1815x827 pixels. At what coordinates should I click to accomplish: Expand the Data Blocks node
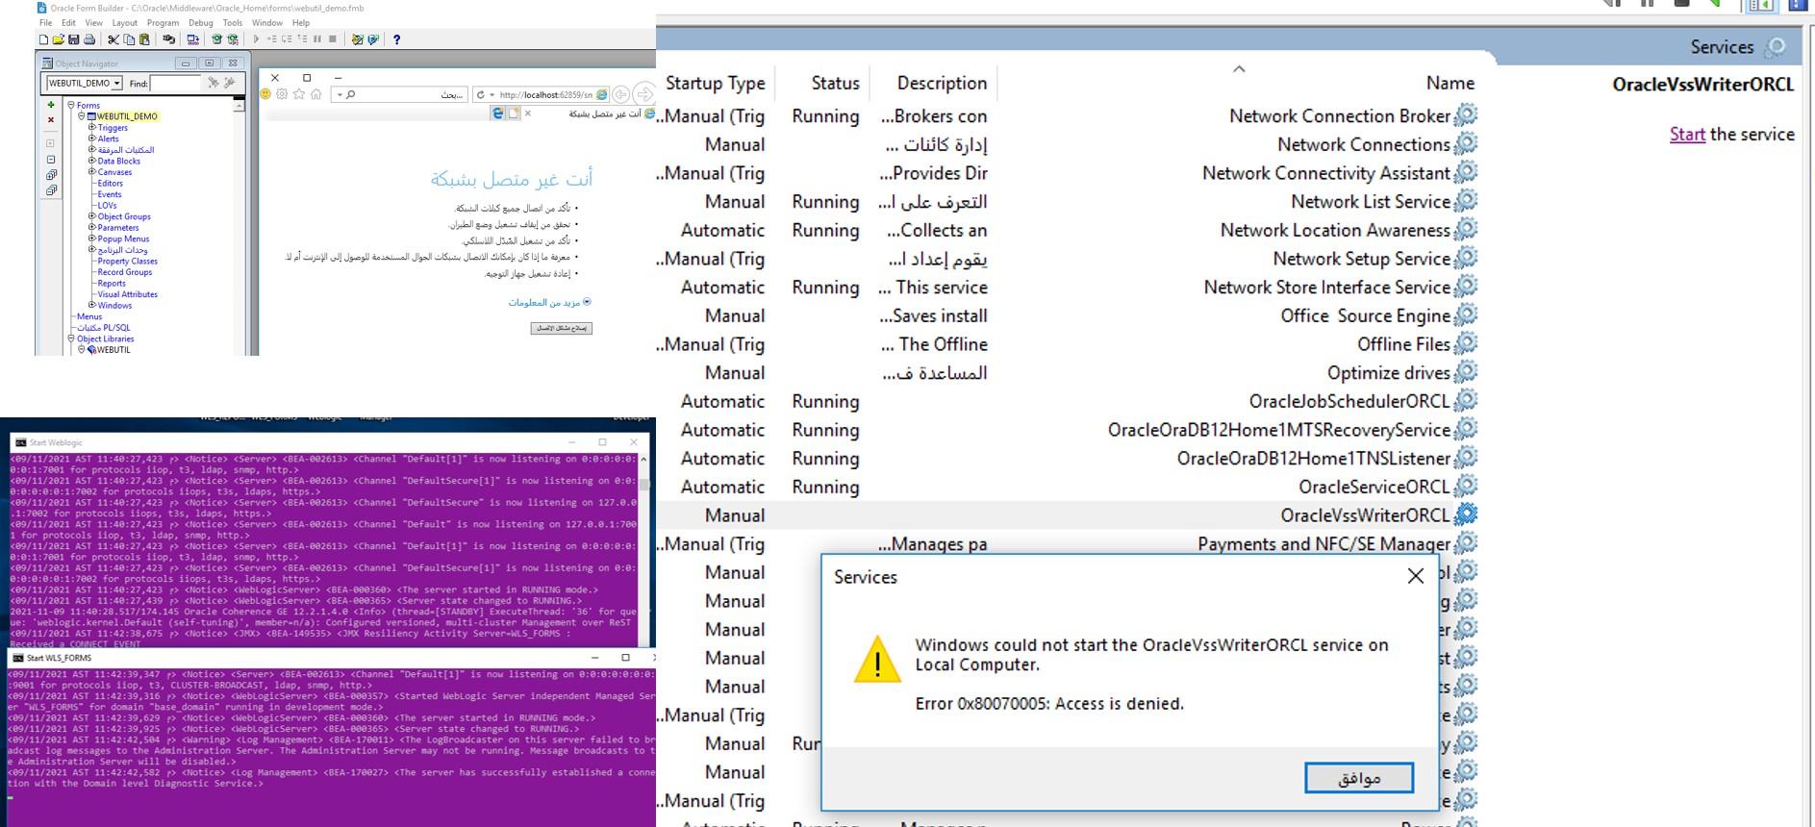pos(91,161)
